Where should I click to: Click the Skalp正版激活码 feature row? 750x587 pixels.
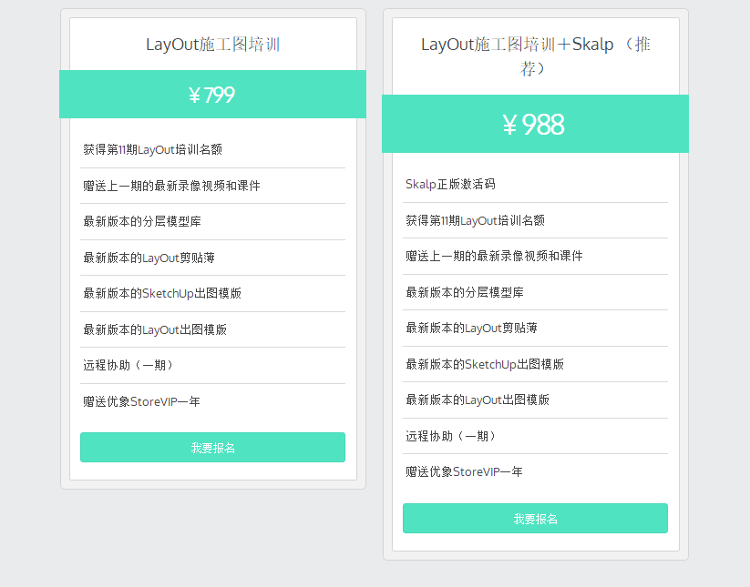tap(451, 185)
